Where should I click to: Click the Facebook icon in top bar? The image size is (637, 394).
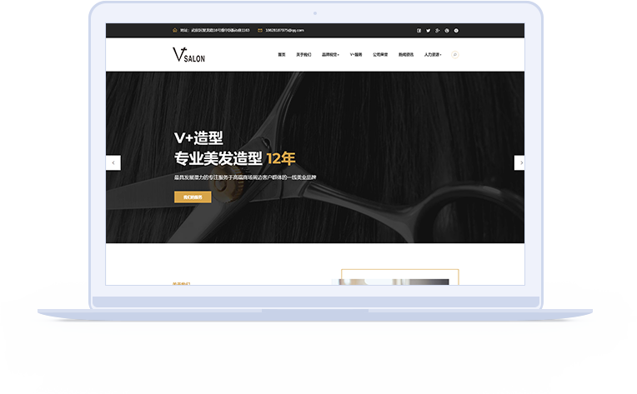coord(419,30)
